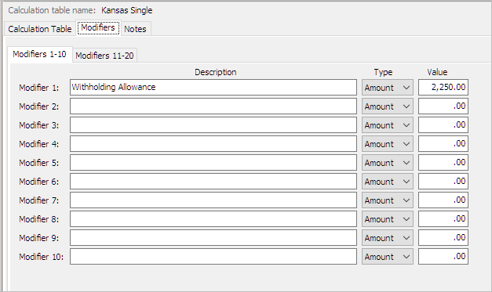Click the Withholding Allowance description field
492x292 pixels.
coord(213,88)
